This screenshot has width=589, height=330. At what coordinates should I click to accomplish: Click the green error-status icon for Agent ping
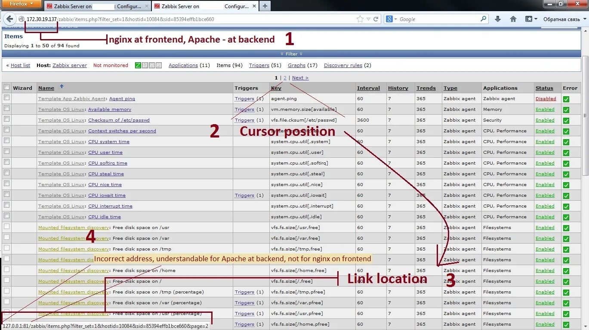click(x=566, y=99)
